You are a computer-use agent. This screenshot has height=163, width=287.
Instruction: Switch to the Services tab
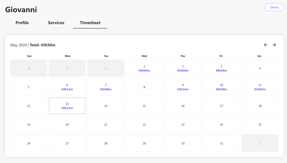point(56,23)
